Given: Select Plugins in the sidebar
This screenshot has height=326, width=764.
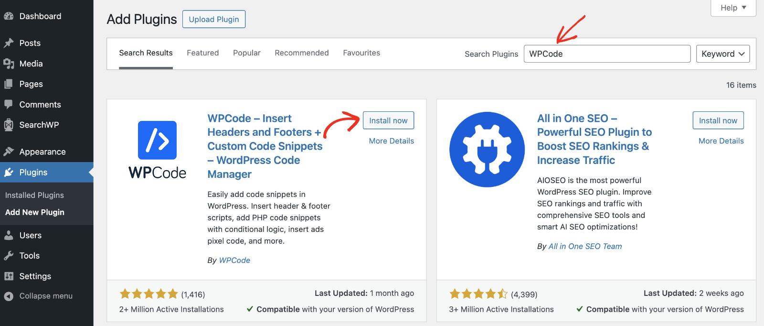Looking at the screenshot, I should [46, 172].
